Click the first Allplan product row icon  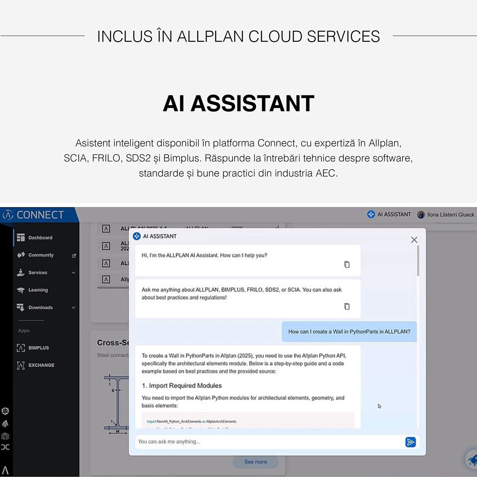pos(106,229)
